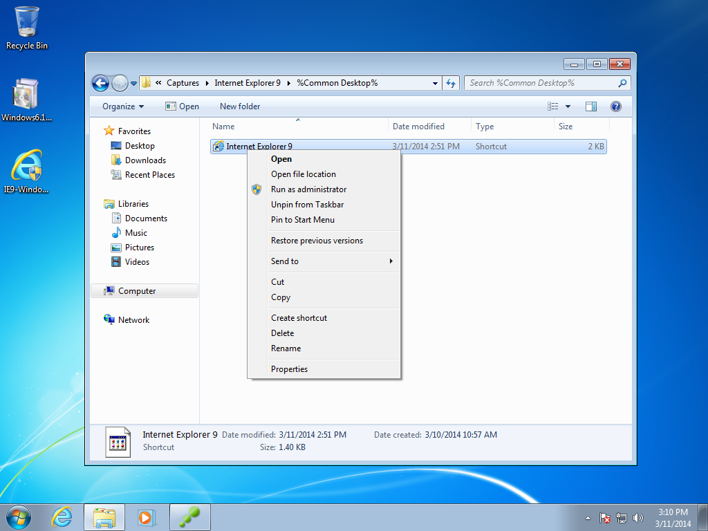Click the New folder button
The height and width of the screenshot is (531, 708).
(x=240, y=106)
